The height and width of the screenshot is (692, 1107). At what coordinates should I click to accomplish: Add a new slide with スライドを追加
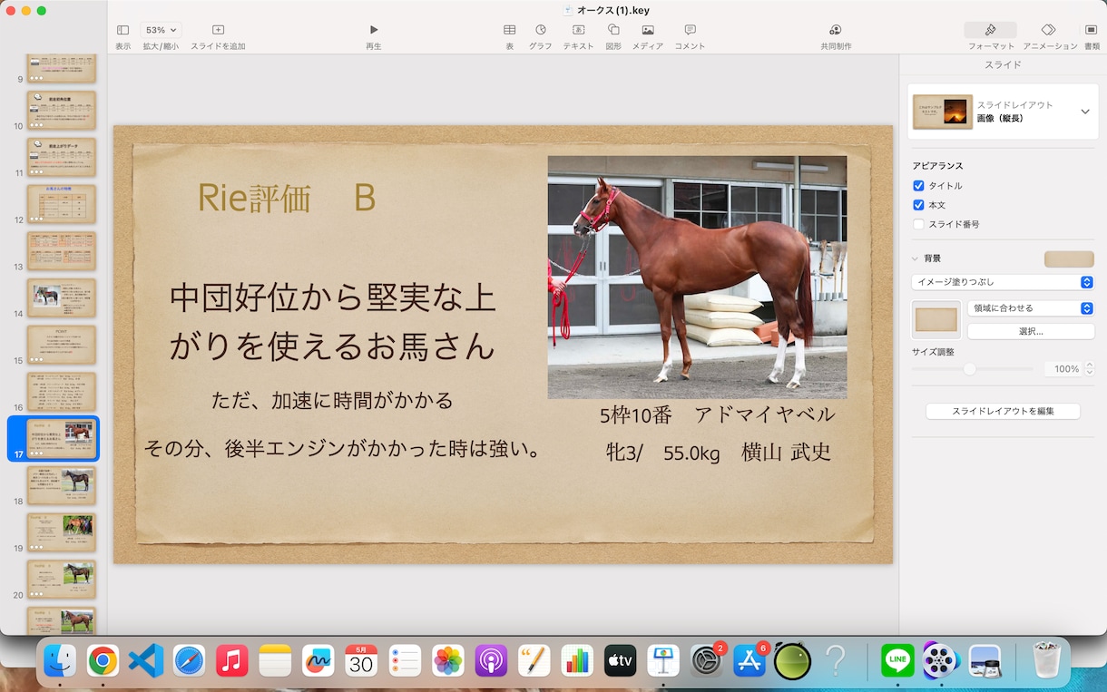point(218,30)
